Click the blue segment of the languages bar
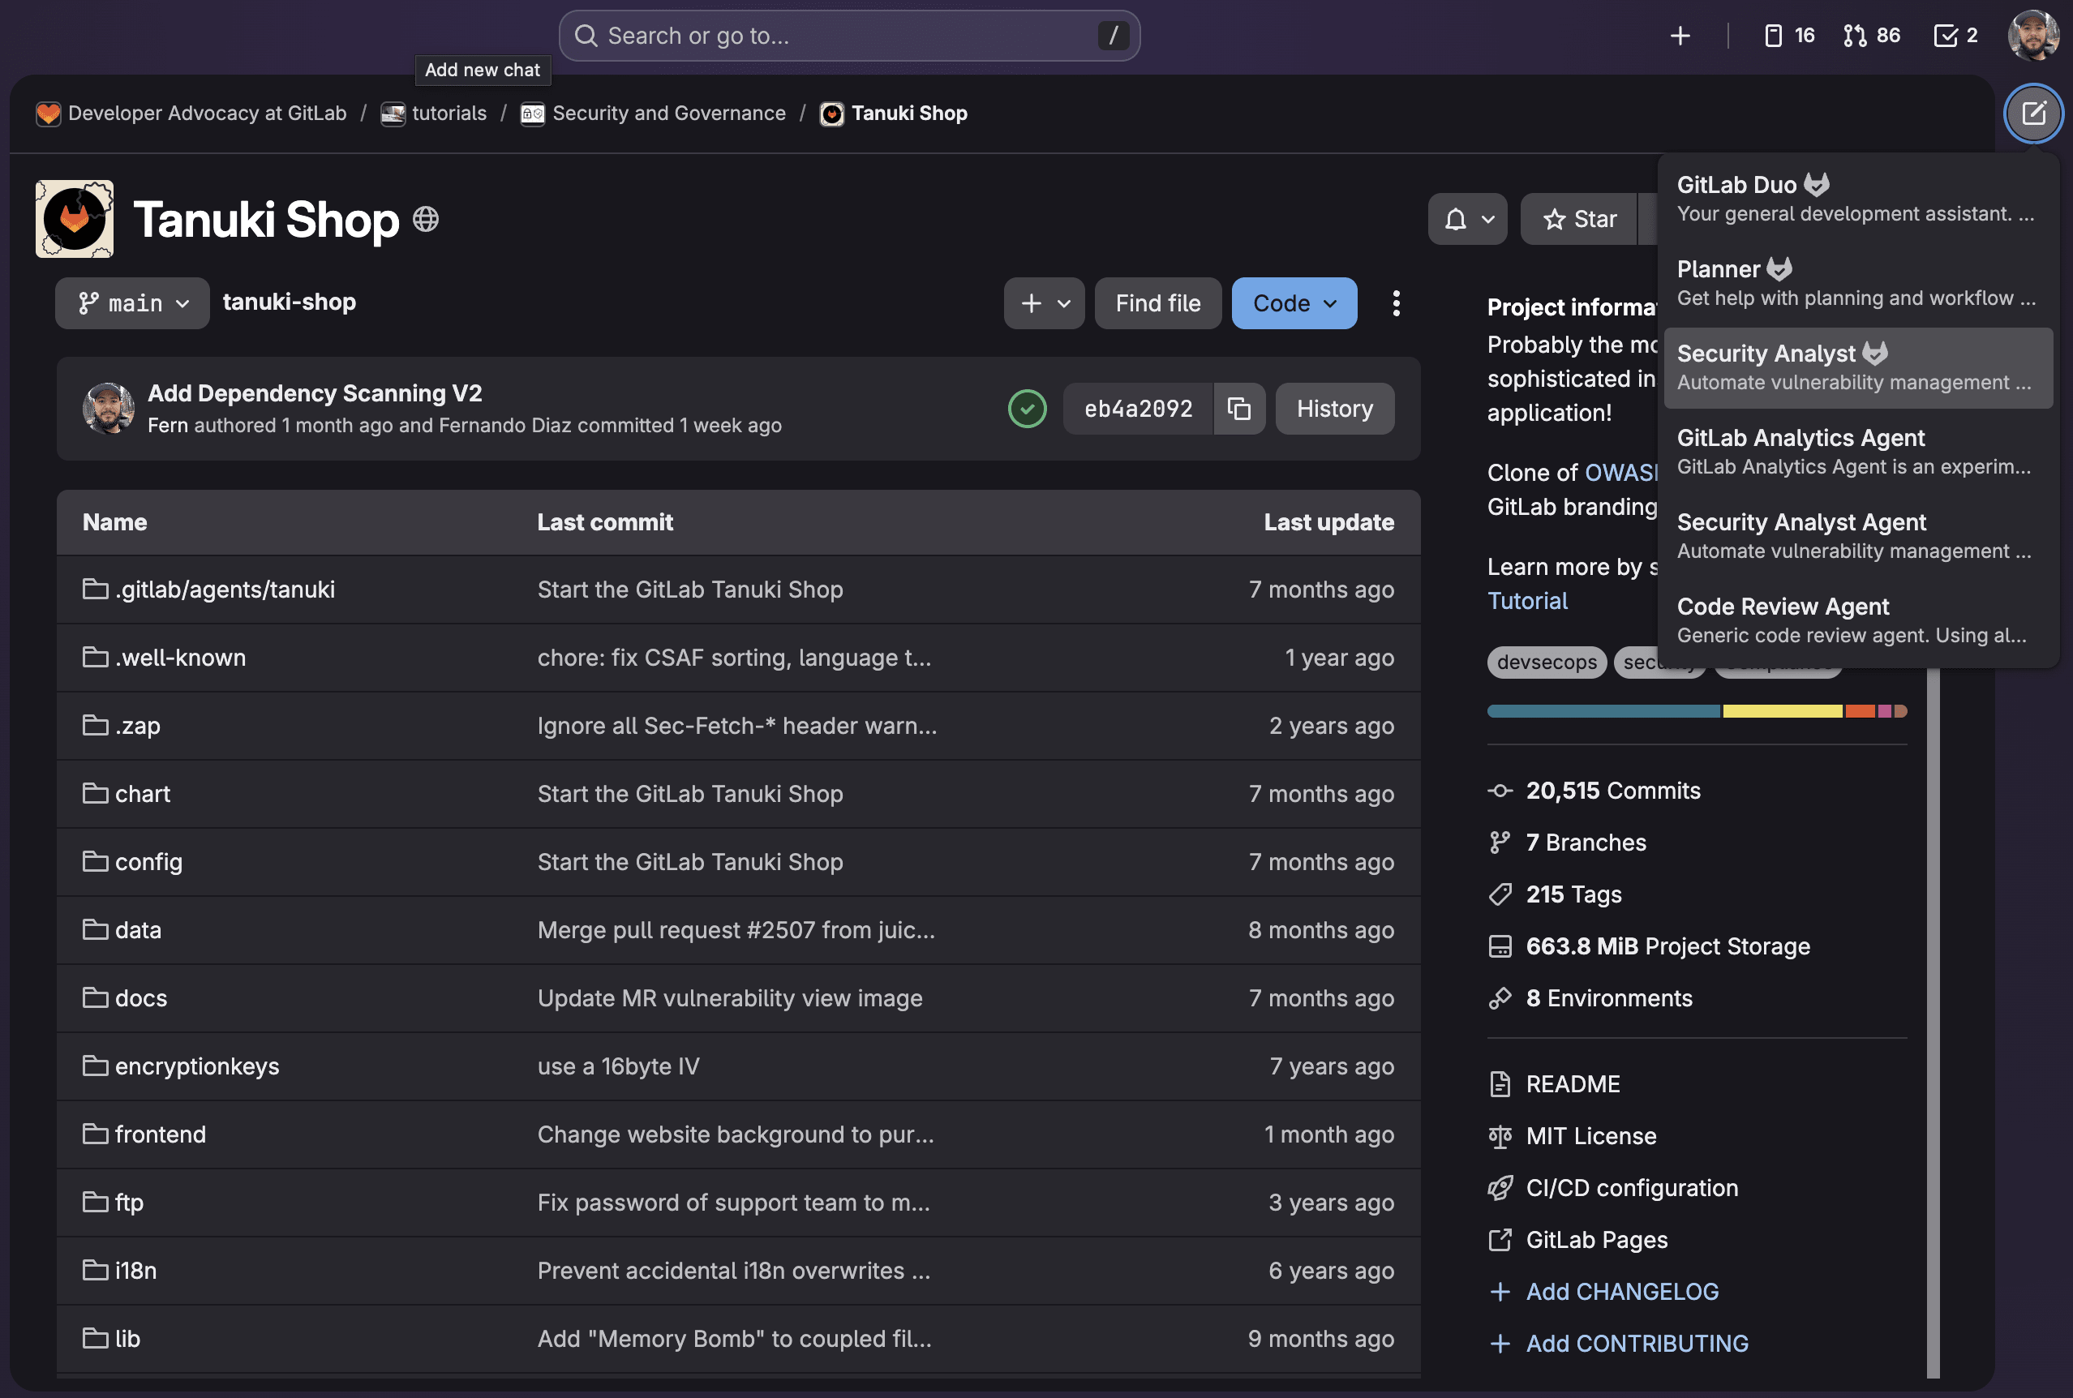The image size is (2073, 1398). point(1603,711)
